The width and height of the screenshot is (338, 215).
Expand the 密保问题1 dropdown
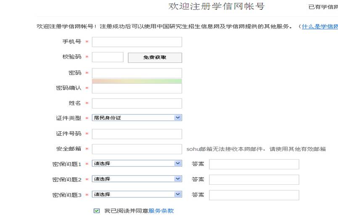[x=137, y=163]
